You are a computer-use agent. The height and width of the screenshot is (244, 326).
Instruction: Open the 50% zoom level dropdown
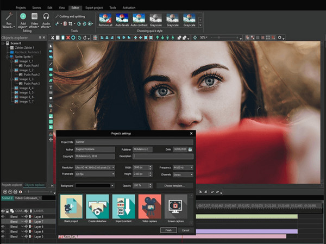pyautogui.click(x=204, y=37)
